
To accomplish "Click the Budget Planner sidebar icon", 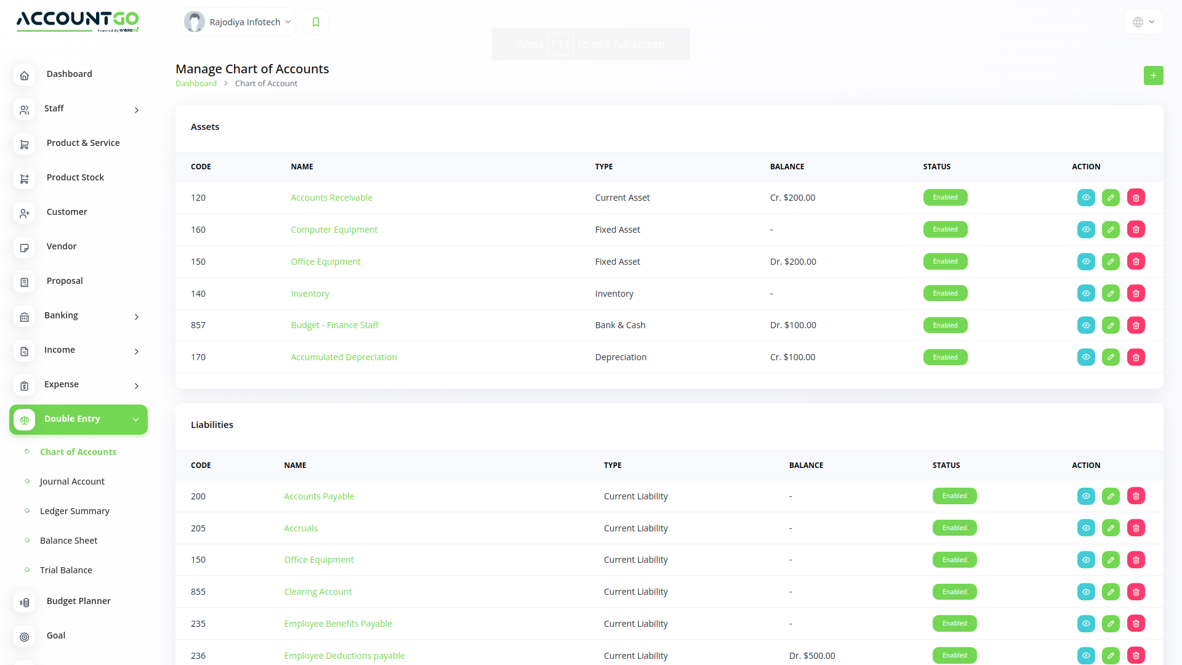I will tap(24, 602).
